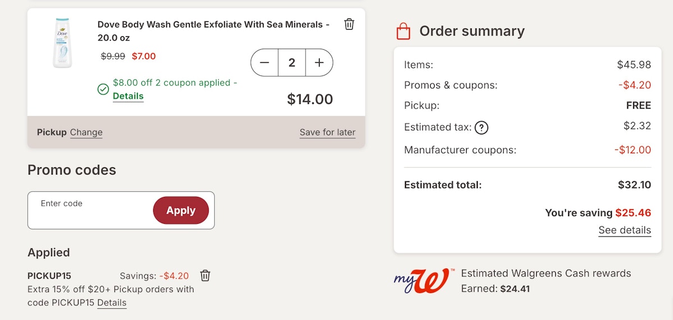Apply the promo code
The height and width of the screenshot is (320, 673).
point(181,210)
